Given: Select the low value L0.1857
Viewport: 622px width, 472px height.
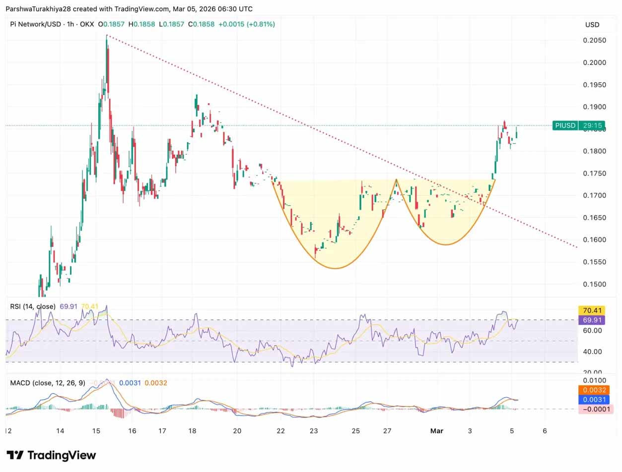Looking at the screenshot, I should click(x=171, y=24).
